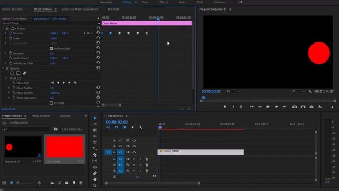339x191 pixels.
Task: Toggle Uniform Scale checkbox
Action: pyautogui.click(x=51, y=48)
